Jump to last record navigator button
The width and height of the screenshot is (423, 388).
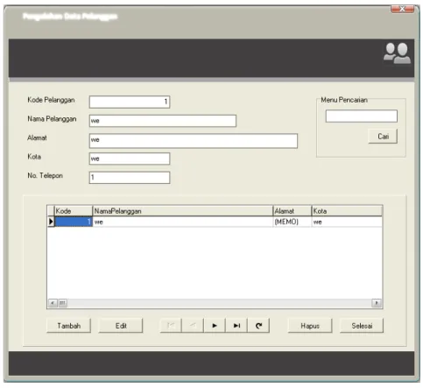coord(236,325)
